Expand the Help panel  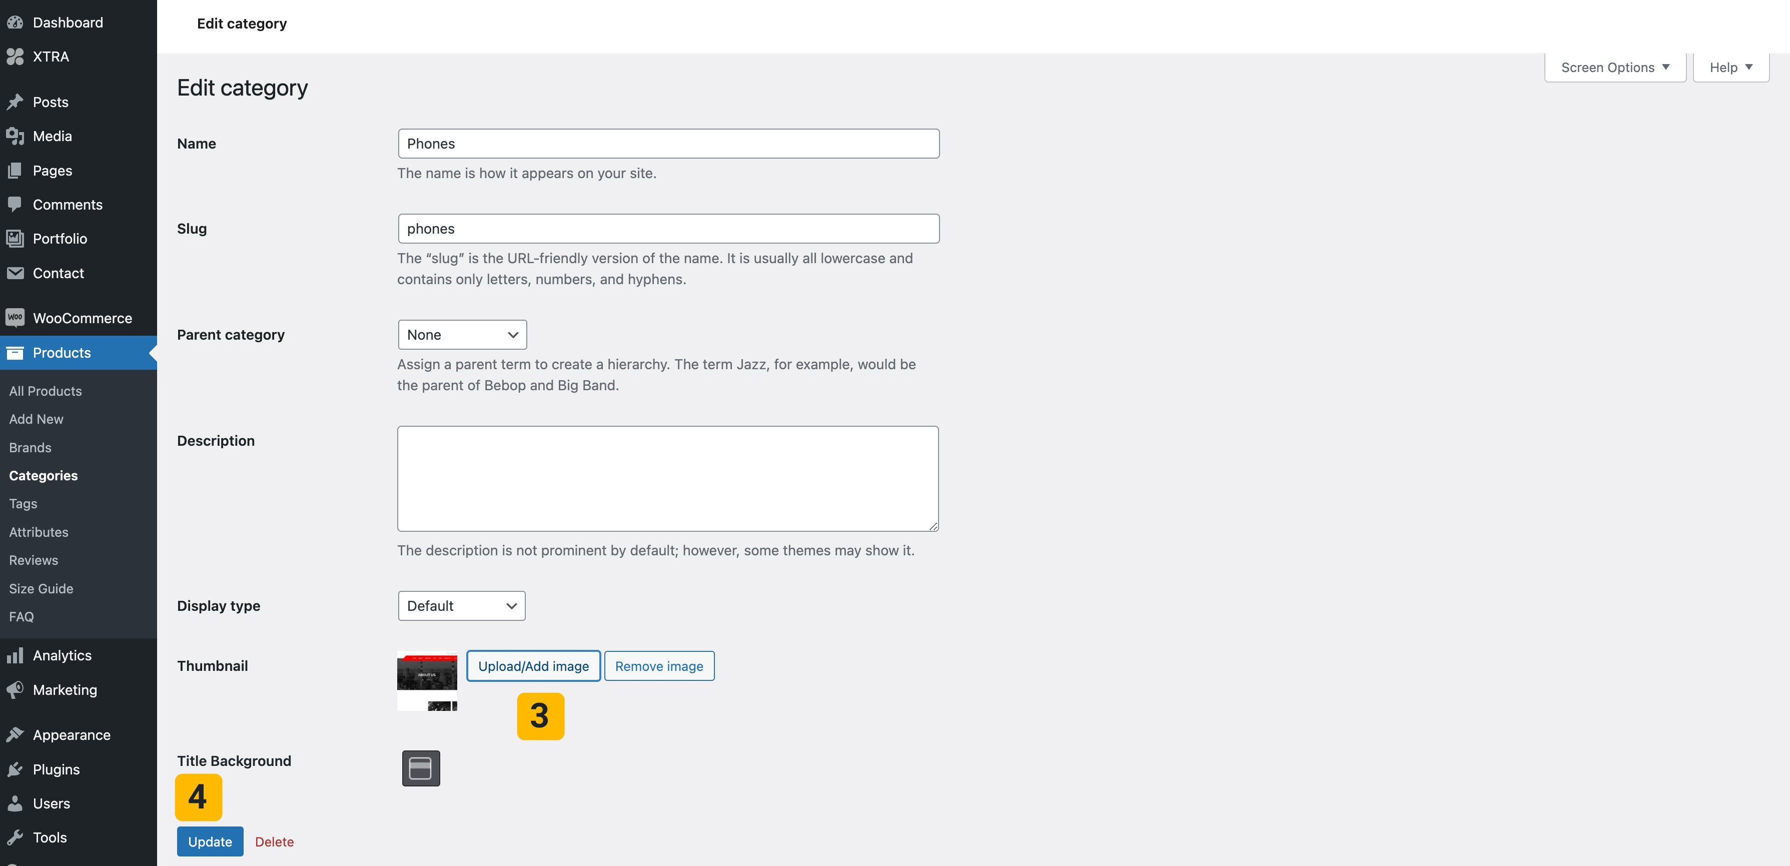(1730, 68)
